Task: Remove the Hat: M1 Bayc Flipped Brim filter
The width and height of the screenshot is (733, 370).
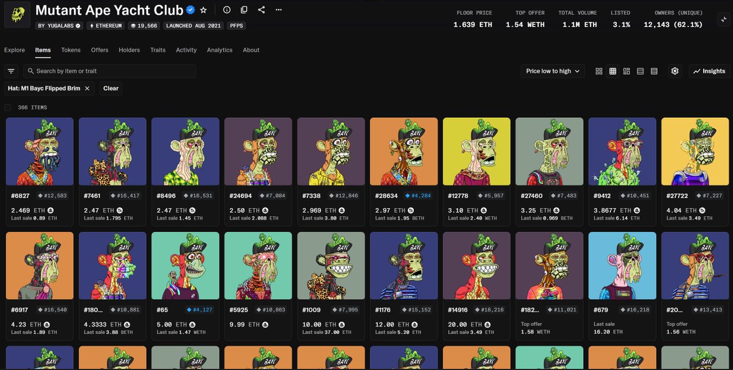Action: [x=87, y=88]
